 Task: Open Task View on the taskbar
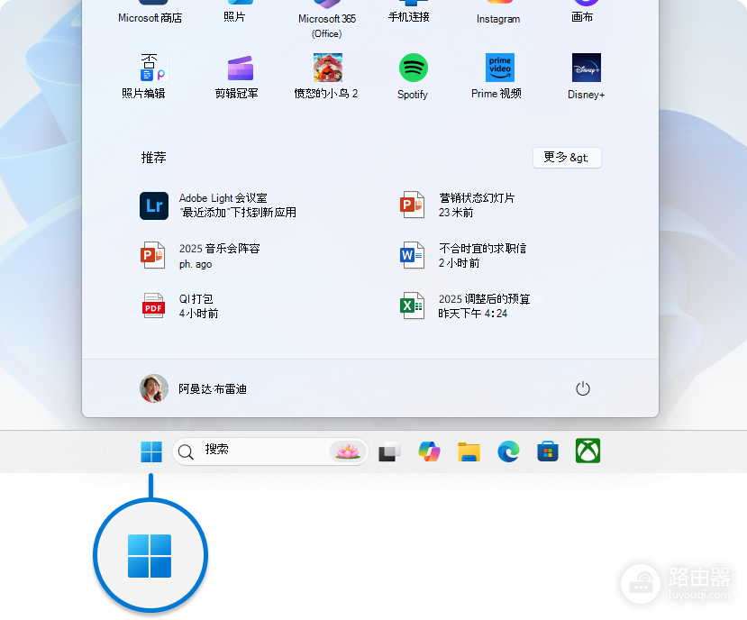pos(389,451)
